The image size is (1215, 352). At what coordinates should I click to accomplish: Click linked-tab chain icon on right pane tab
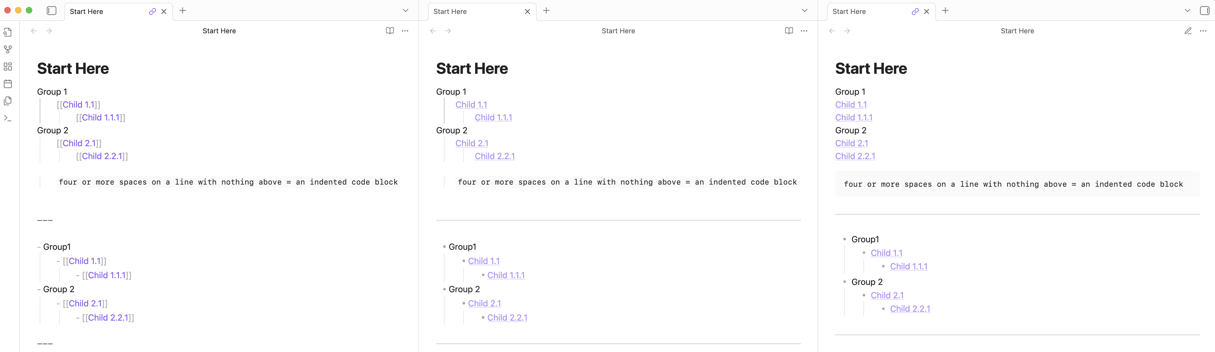(x=914, y=11)
